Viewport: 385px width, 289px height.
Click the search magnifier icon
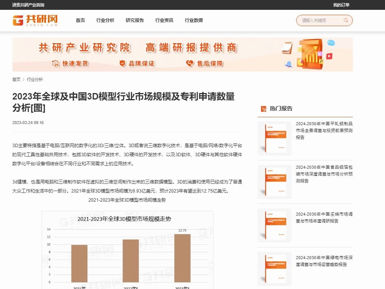click(345, 20)
